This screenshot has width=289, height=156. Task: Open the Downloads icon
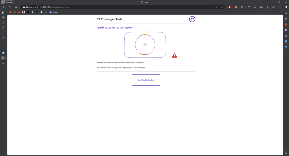click(x=267, y=7)
